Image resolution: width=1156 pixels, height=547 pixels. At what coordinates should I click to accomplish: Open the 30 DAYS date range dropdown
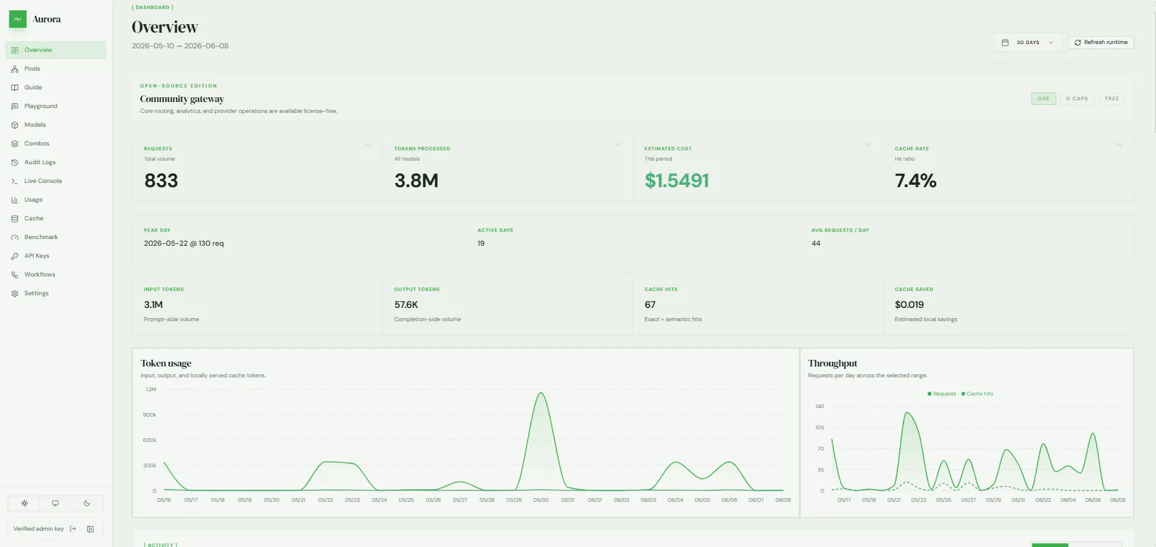point(1028,42)
